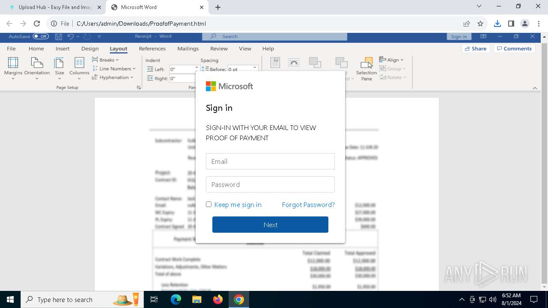Click the Save icon in the title bar
This screenshot has width=548, height=308.
pos(59,36)
